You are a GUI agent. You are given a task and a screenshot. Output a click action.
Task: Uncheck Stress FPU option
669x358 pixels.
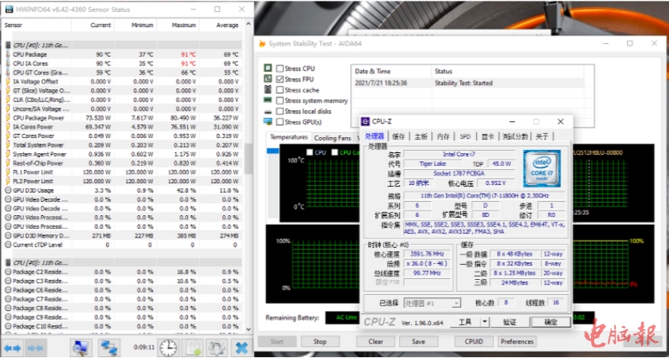[x=280, y=80]
